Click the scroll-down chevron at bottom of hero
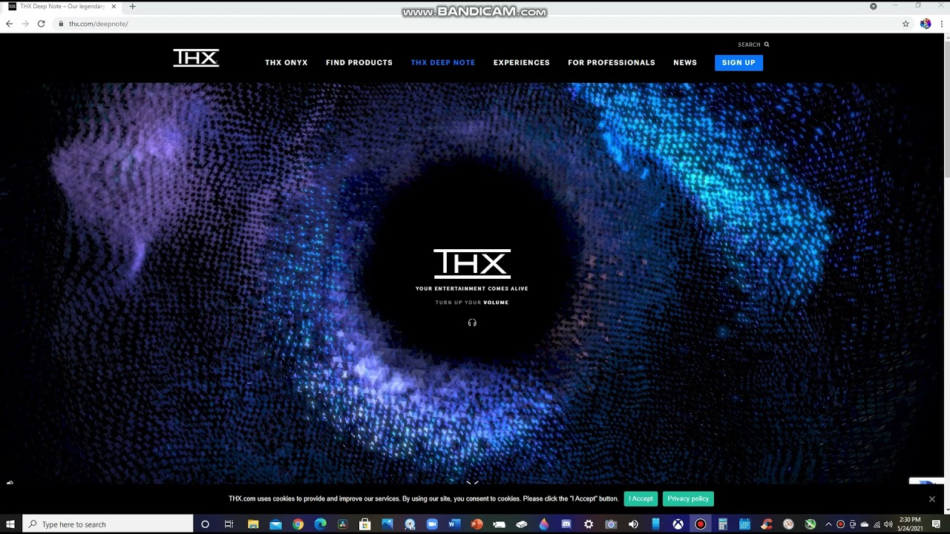 472,483
